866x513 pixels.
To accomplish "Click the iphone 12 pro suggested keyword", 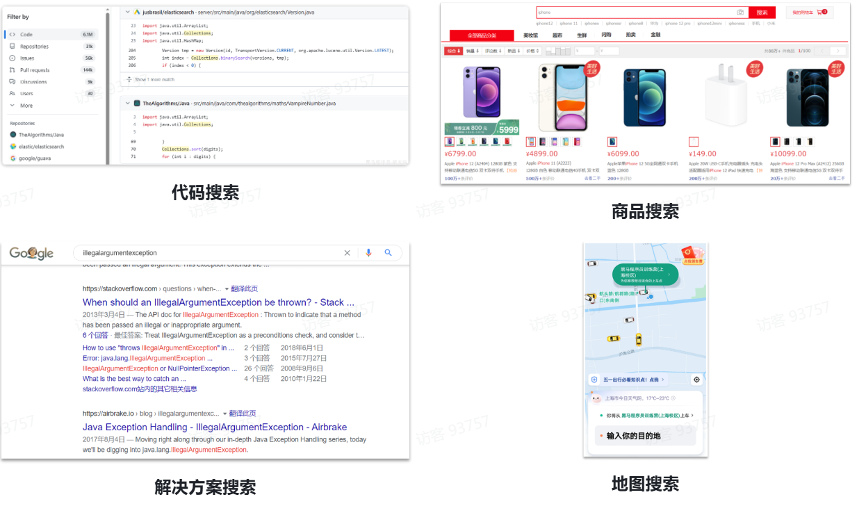I will pyautogui.click(x=678, y=23).
